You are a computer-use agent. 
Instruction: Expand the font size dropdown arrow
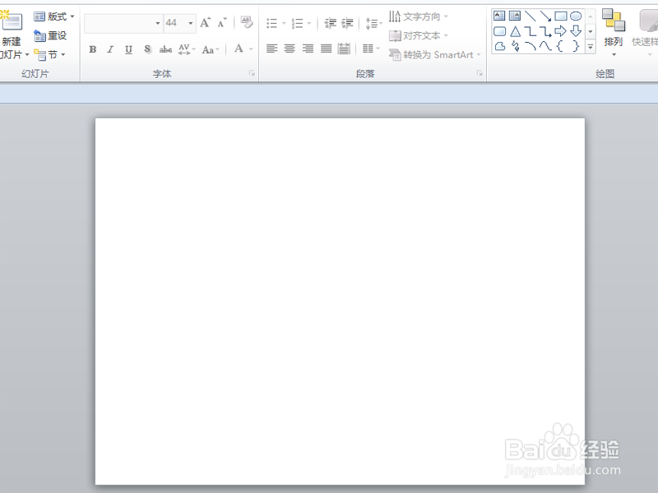(x=191, y=23)
